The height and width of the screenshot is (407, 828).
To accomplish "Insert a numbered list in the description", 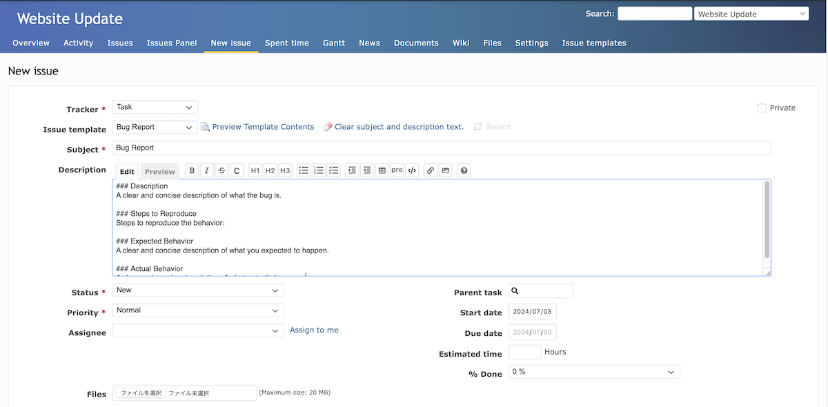I will (319, 170).
